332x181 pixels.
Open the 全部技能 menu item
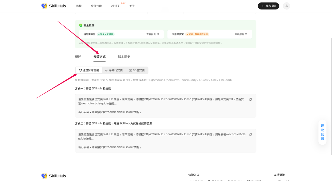tap(96, 6)
